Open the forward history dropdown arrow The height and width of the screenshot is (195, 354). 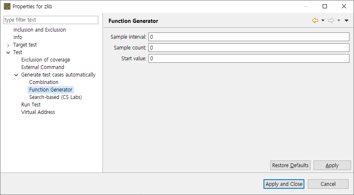pos(339,21)
